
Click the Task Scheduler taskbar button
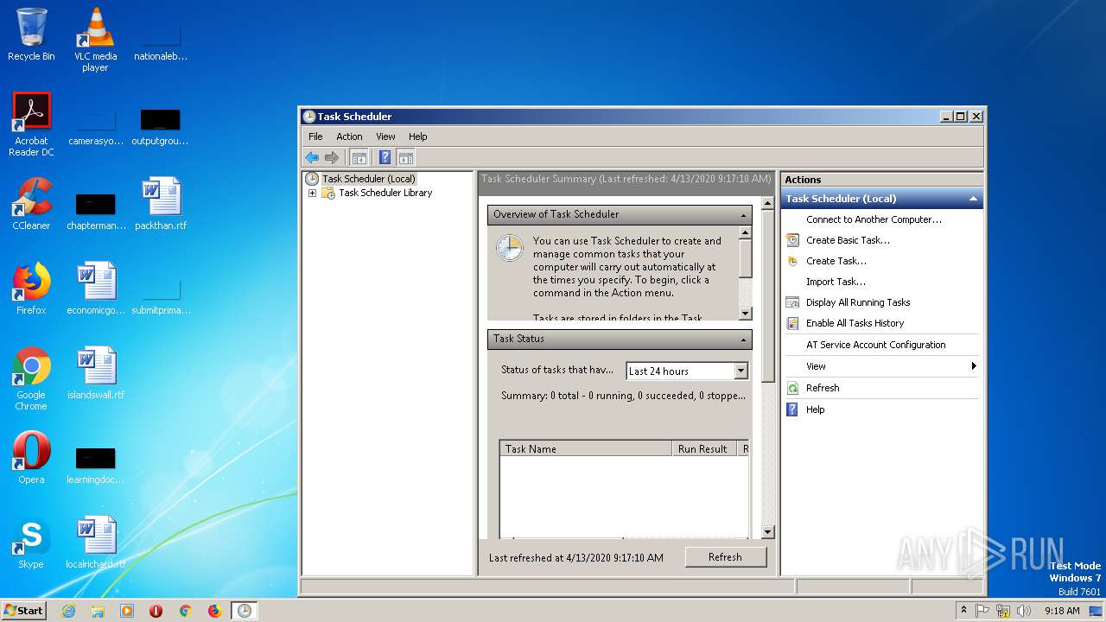tap(245, 611)
